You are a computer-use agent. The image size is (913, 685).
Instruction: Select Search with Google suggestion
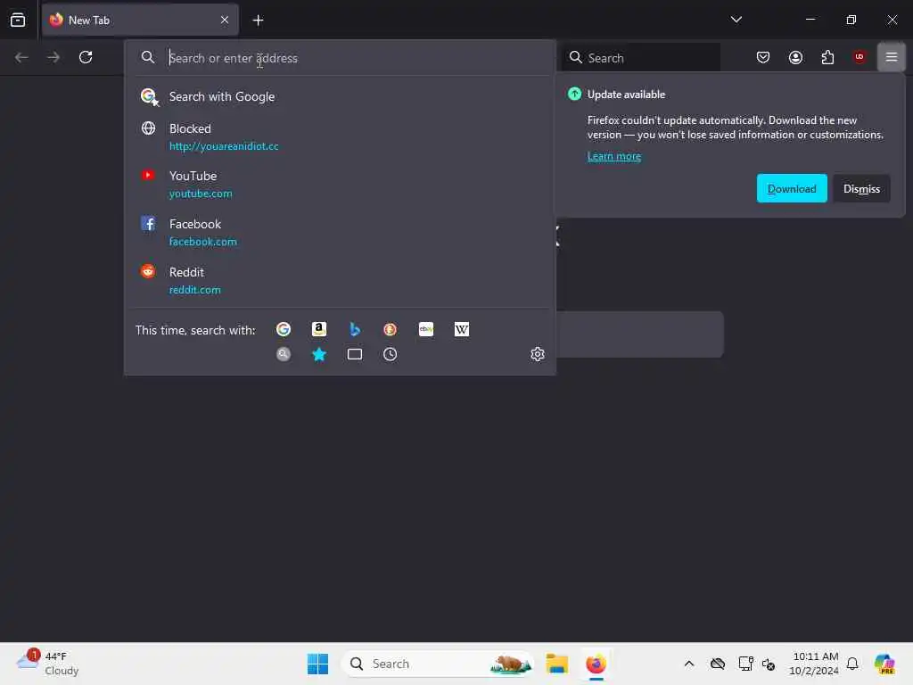click(340, 96)
